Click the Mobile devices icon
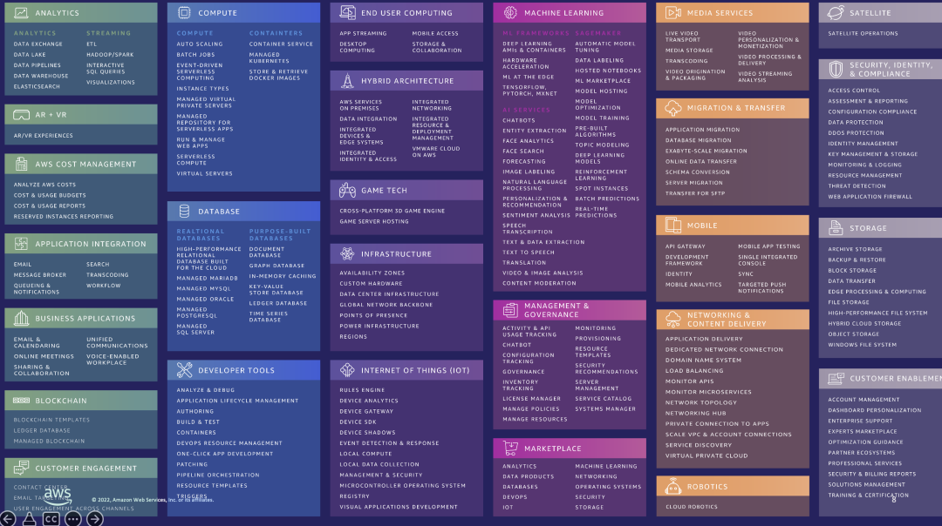This screenshot has height=526, width=942. pos(672,226)
